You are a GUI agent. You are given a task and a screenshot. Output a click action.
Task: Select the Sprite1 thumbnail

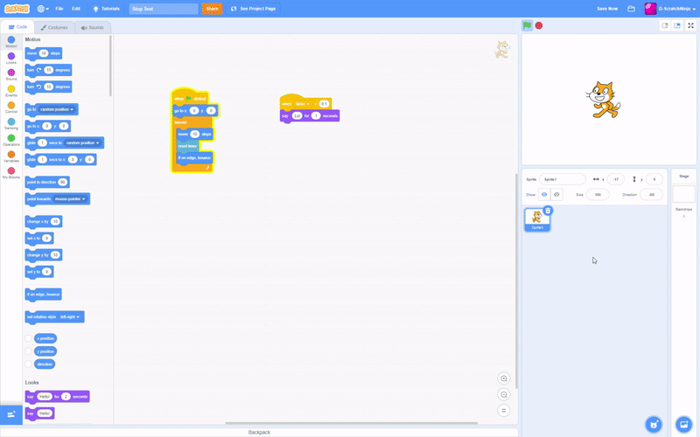point(537,219)
